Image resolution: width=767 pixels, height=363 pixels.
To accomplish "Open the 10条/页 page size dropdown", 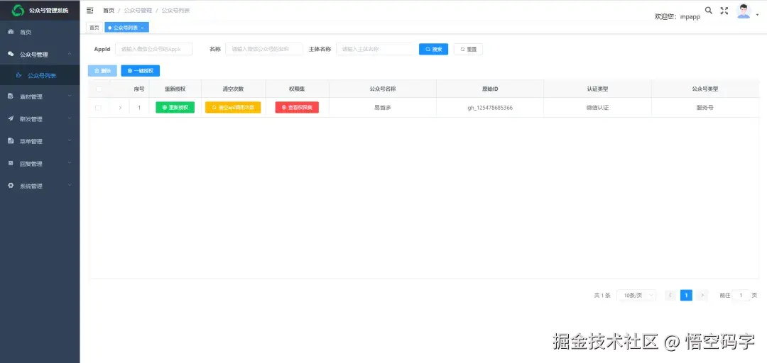I will (636, 295).
